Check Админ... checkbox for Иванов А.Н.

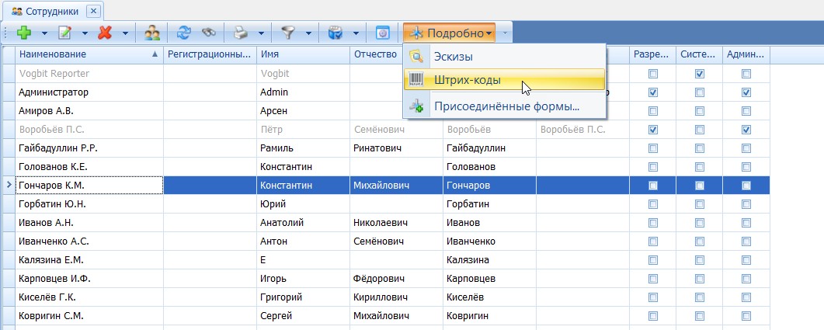(746, 223)
